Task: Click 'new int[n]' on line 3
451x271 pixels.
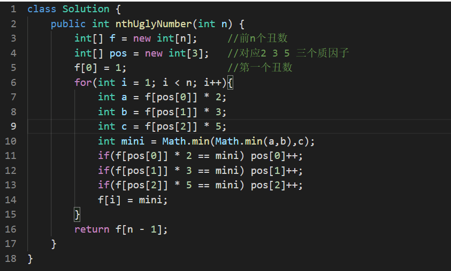Action: pos(163,38)
